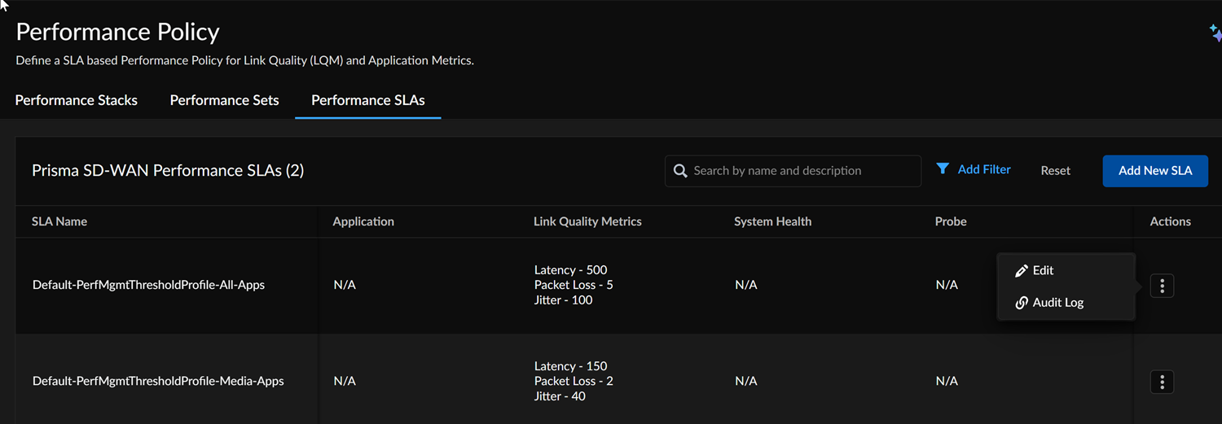Screen dimensions: 1222x424
Task: Open the Performance Sets tab
Action: coord(224,100)
